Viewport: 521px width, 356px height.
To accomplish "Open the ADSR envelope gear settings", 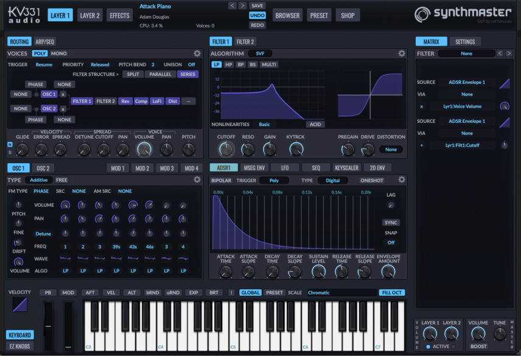I will point(402,180).
